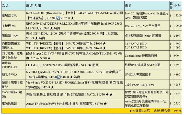Click the NVIDIA Quadro K620 product description
The image size is (184, 115).
click(74, 75)
